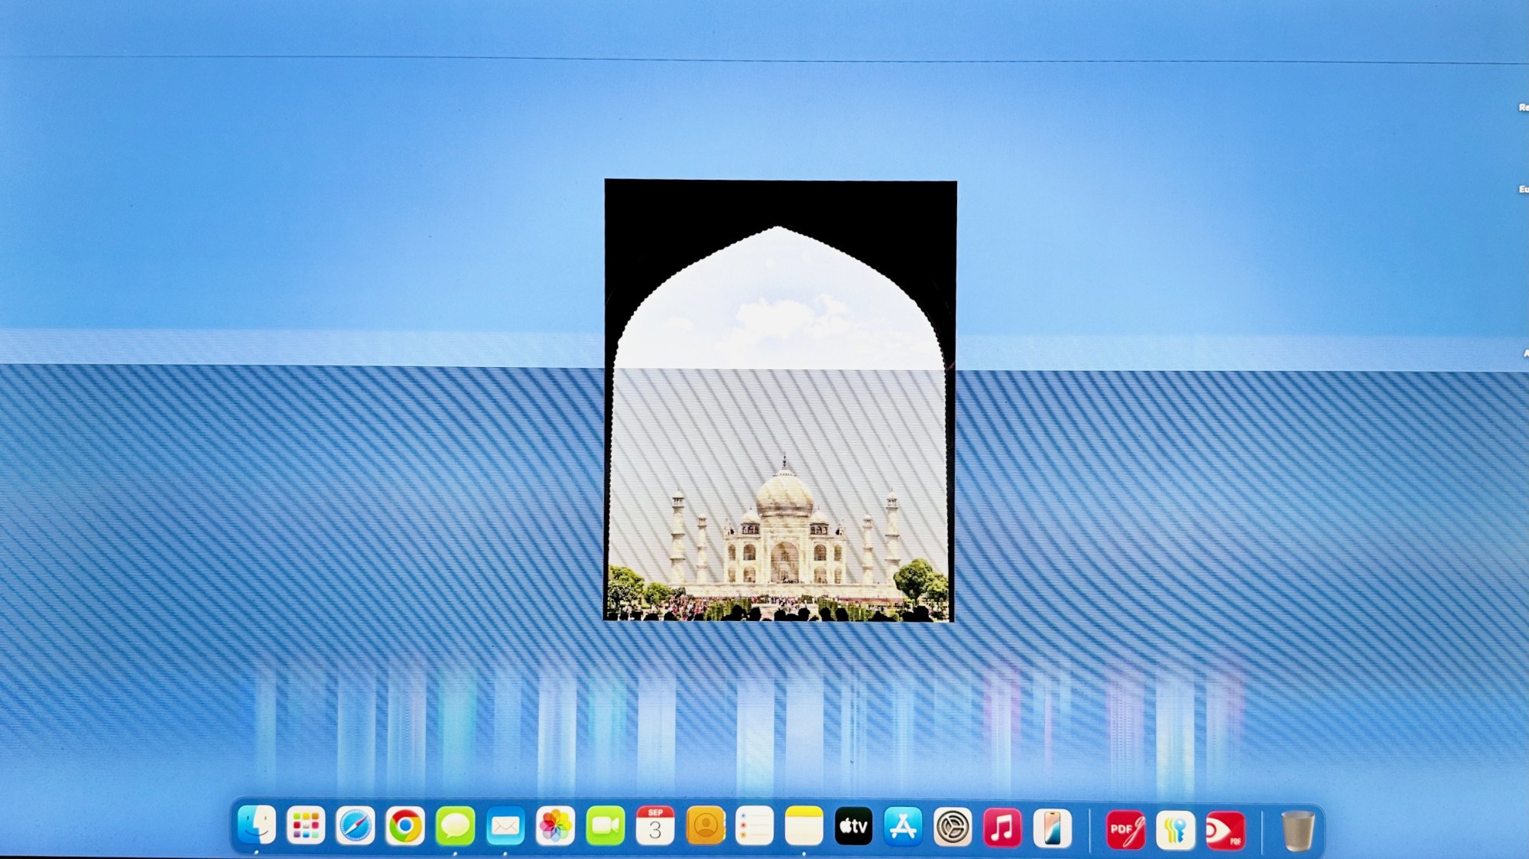
Task: Open the Trash in the dock
Action: point(1297,831)
